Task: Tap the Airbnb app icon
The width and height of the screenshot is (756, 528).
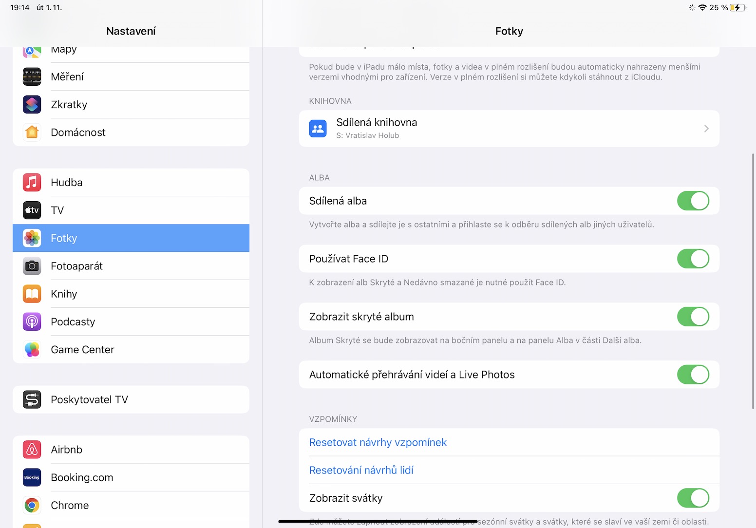Action: point(32,450)
